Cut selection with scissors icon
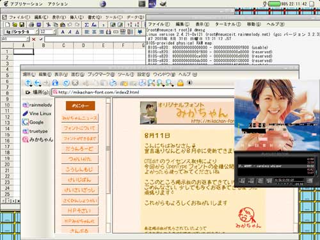This screenshot has height=240, width=320. coord(49,25)
